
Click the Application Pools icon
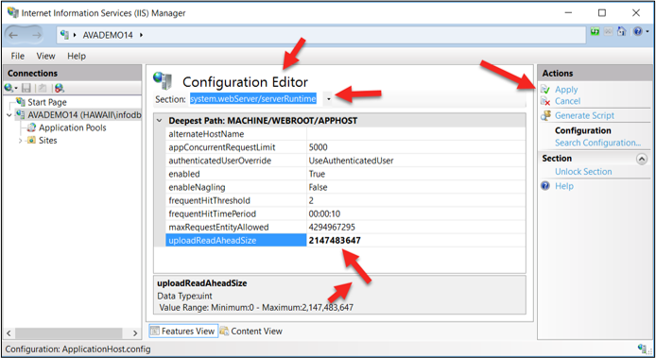coord(31,128)
